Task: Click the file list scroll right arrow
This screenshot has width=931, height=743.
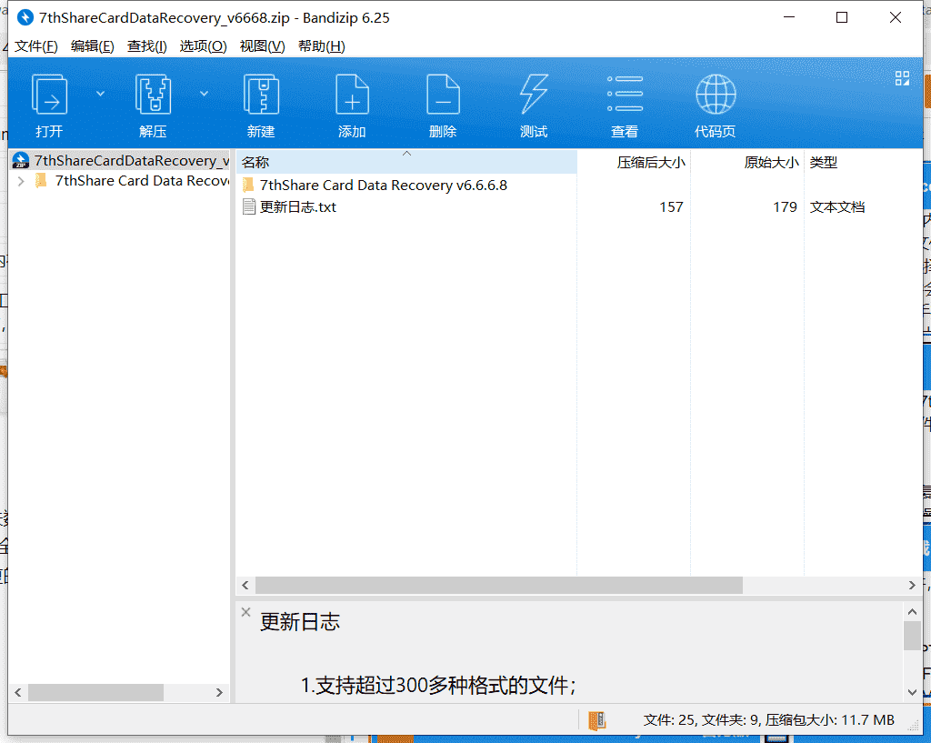Action: coord(912,585)
